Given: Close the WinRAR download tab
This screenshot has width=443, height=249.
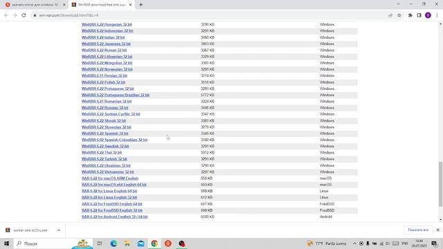Looking at the screenshot, I should pyautogui.click(x=130, y=5).
